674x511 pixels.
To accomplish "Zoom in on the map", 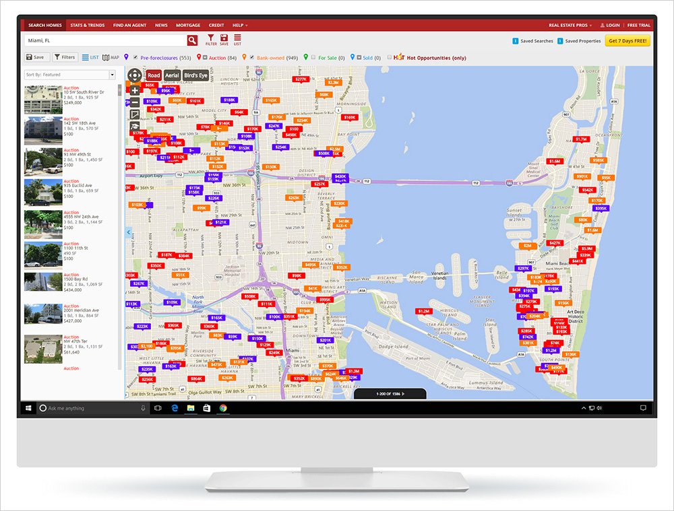I will point(135,90).
